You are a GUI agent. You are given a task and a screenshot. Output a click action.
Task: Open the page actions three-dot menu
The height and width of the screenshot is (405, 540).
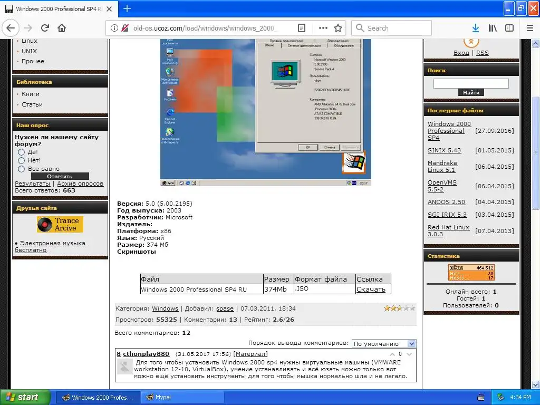pyautogui.click(x=323, y=28)
